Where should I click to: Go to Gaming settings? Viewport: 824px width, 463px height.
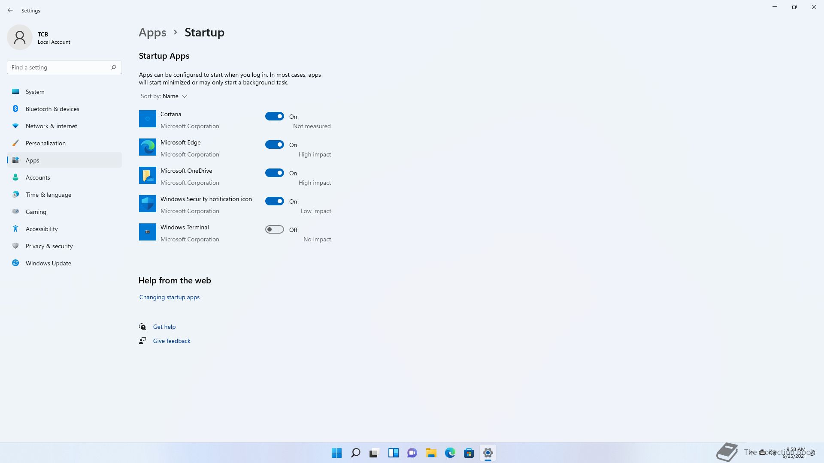tap(64, 212)
